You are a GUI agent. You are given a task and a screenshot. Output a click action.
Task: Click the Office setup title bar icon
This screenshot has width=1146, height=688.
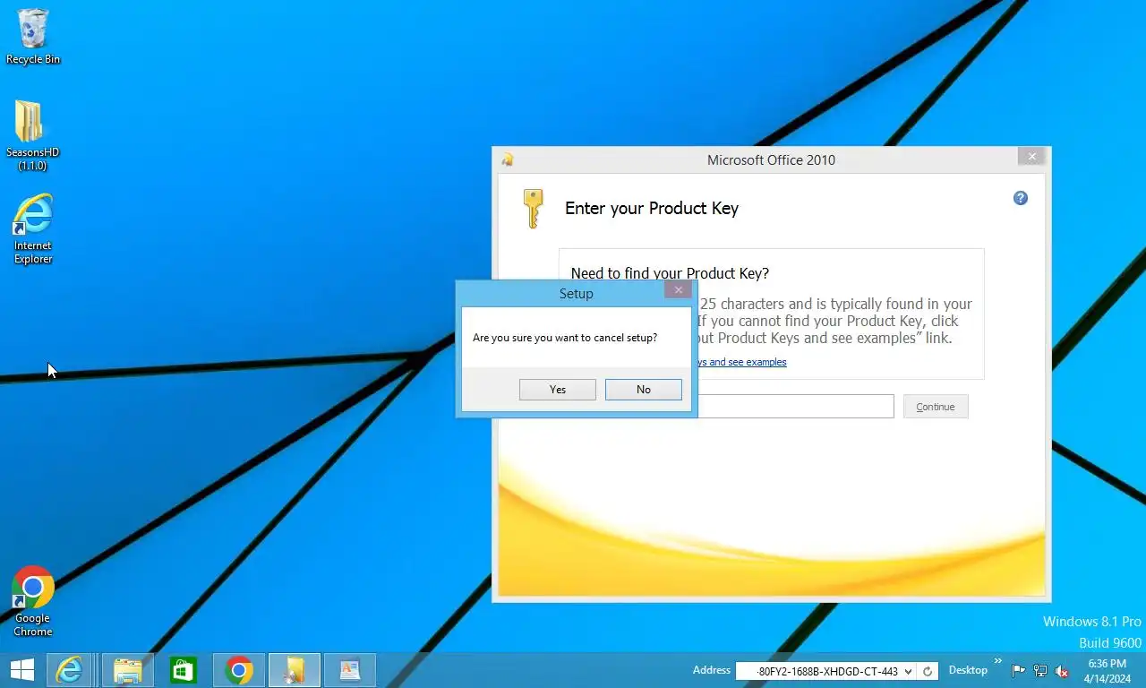pos(508,160)
